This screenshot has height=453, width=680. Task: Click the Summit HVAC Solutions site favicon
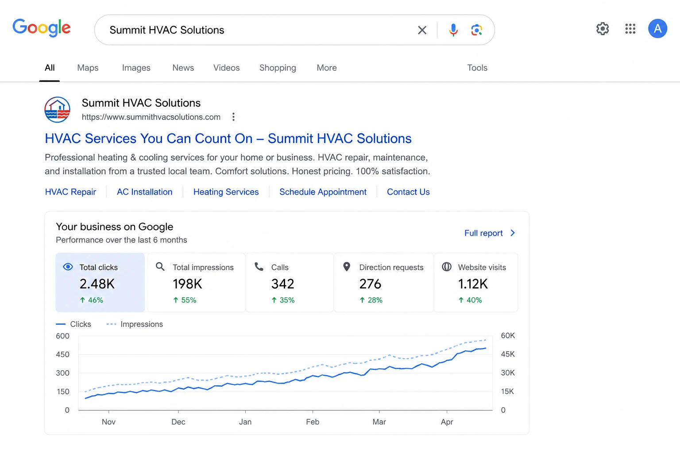coord(58,110)
